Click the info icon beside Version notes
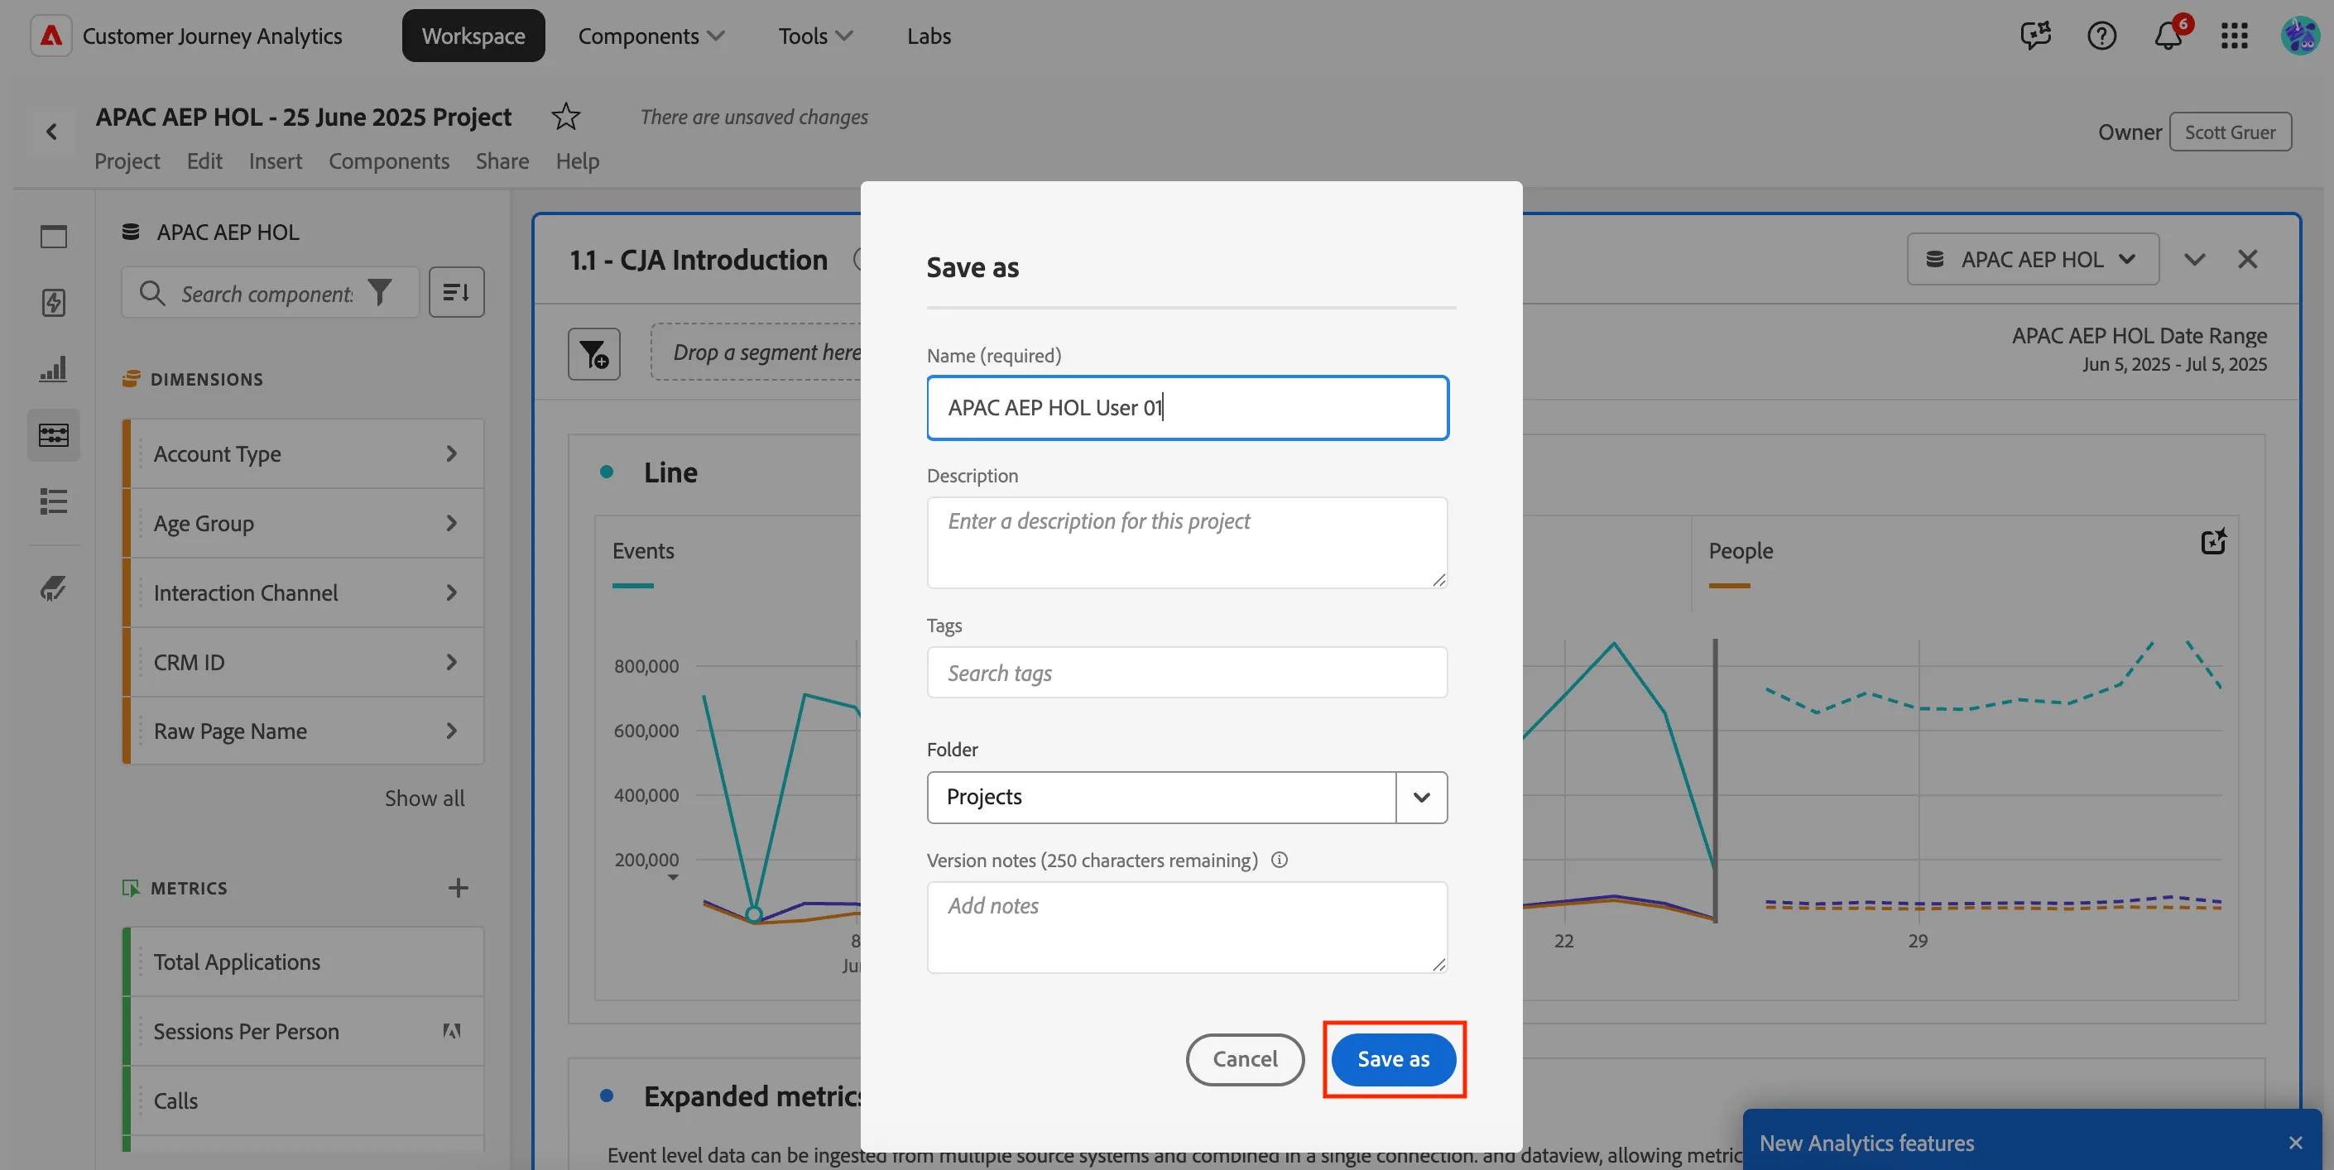This screenshot has height=1170, width=2334. [x=1280, y=861]
